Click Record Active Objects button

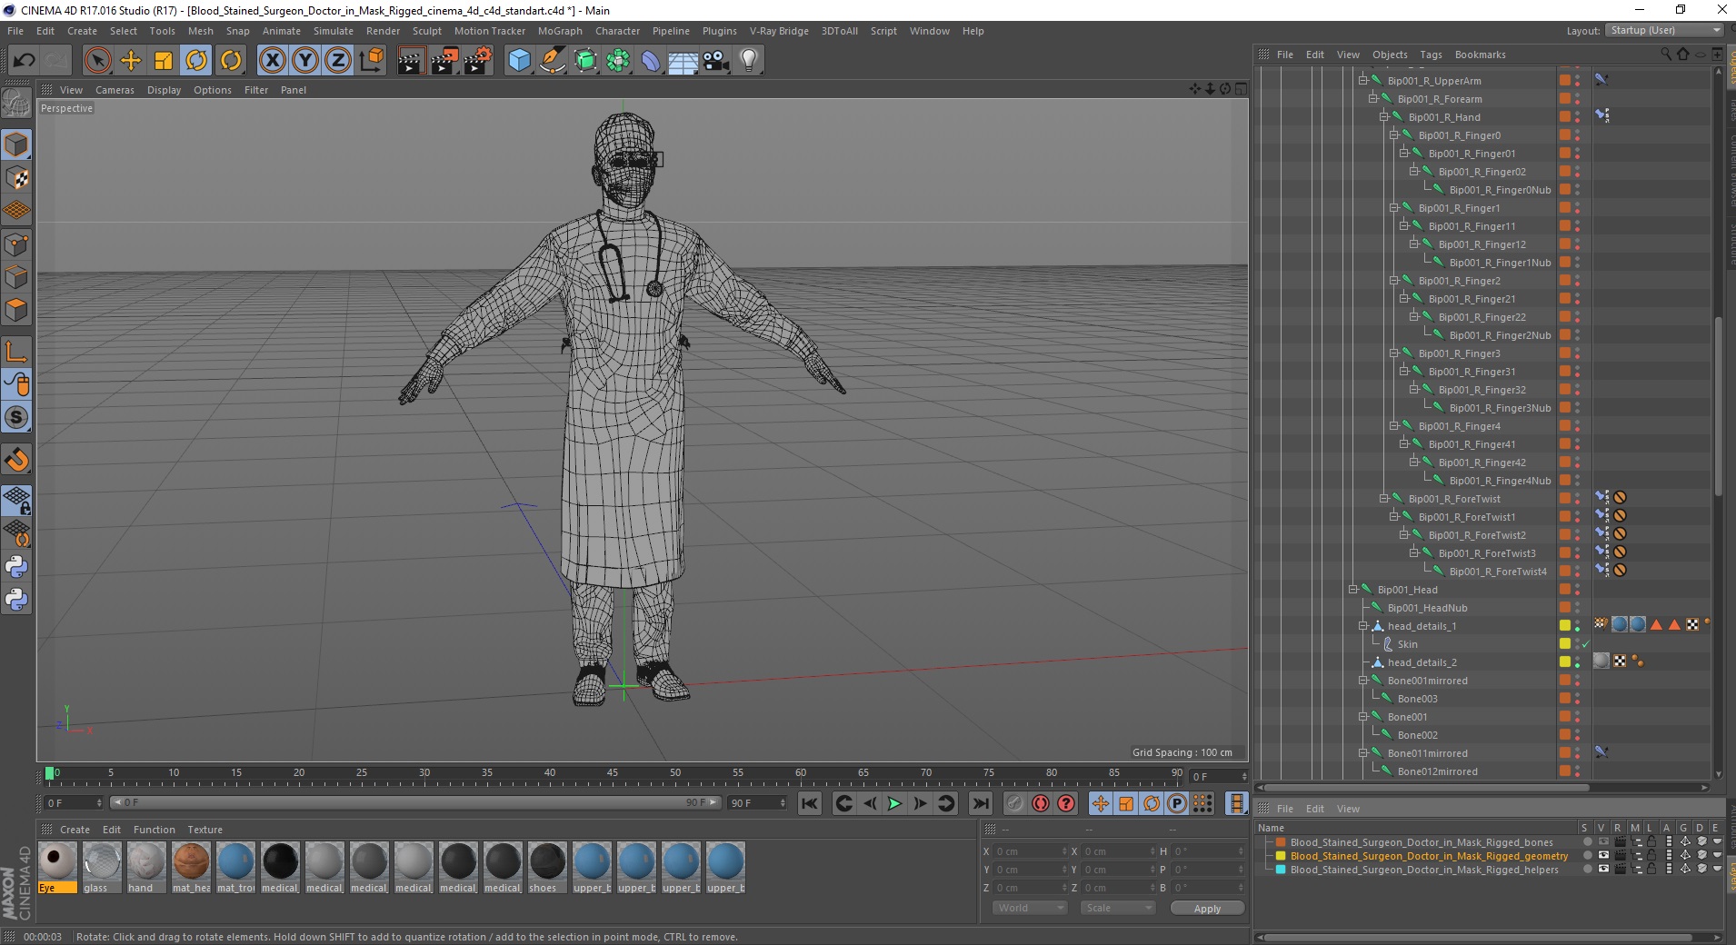coord(1015,803)
